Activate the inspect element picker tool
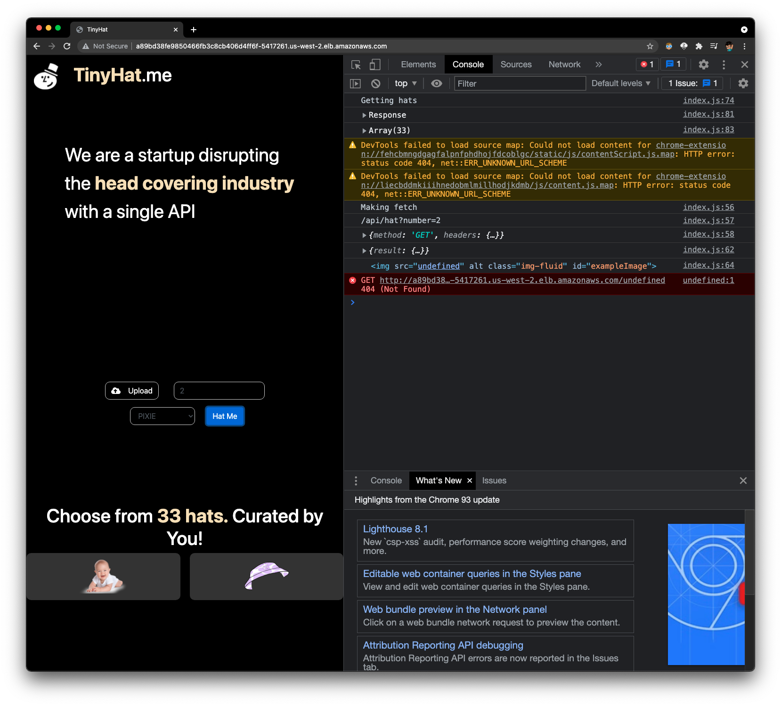The height and width of the screenshot is (706, 781). pyautogui.click(x=356, y=64)
